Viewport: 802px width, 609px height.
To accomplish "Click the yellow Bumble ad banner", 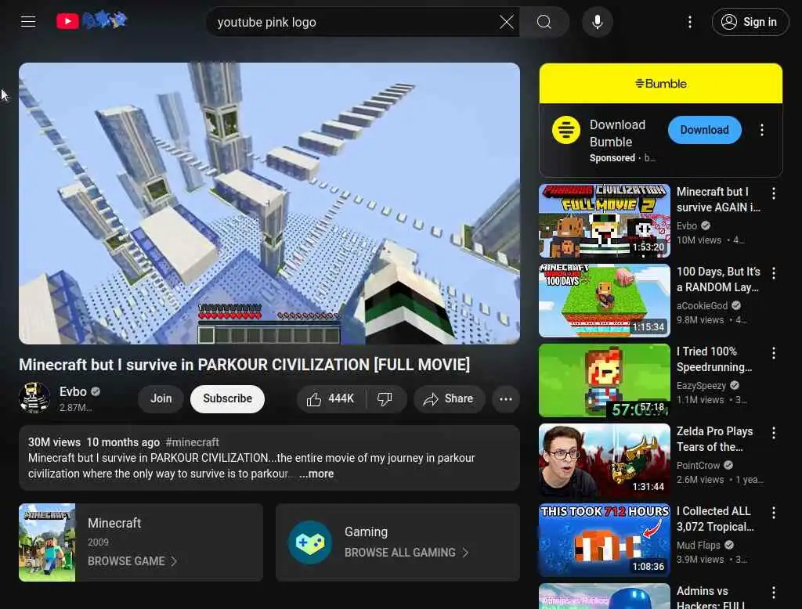I will [x=661, y=83].
